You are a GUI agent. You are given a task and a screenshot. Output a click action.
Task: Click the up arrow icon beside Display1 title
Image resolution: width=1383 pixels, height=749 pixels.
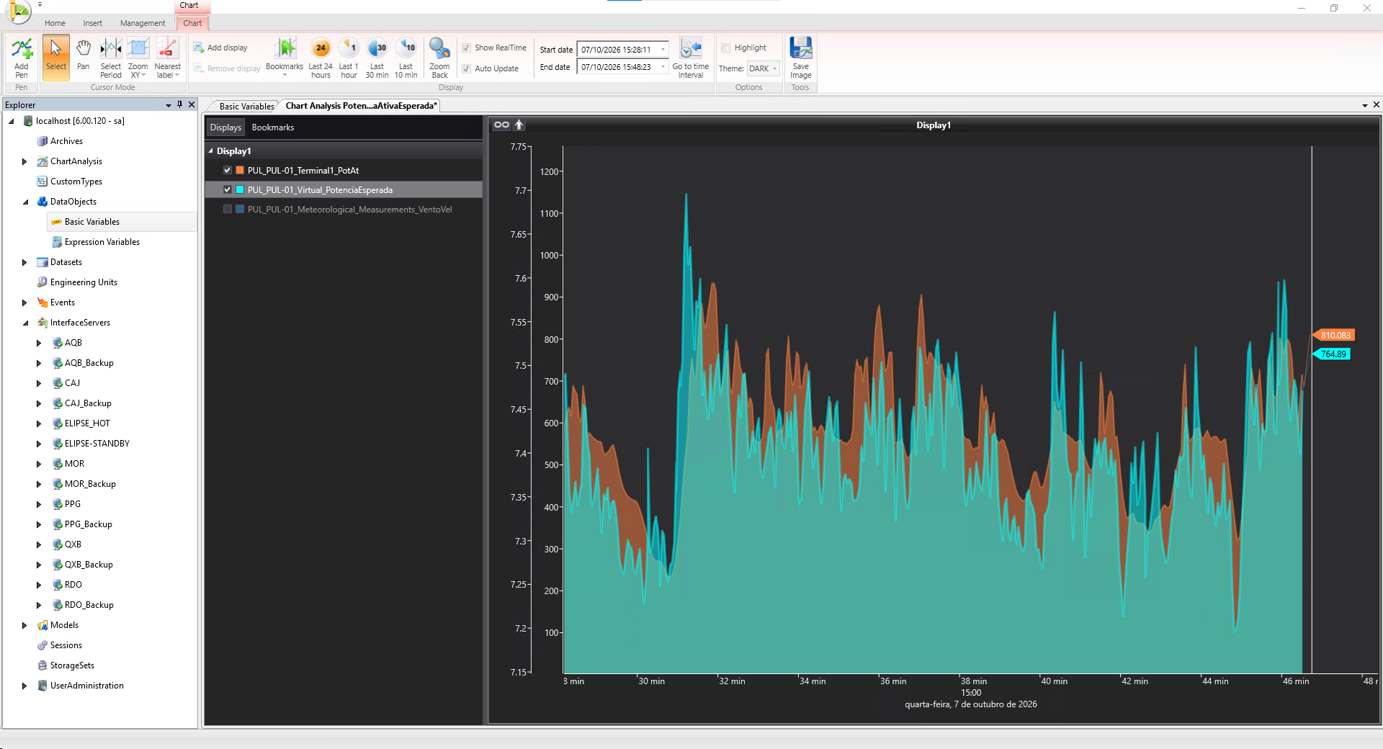click(x=519, y=125)
